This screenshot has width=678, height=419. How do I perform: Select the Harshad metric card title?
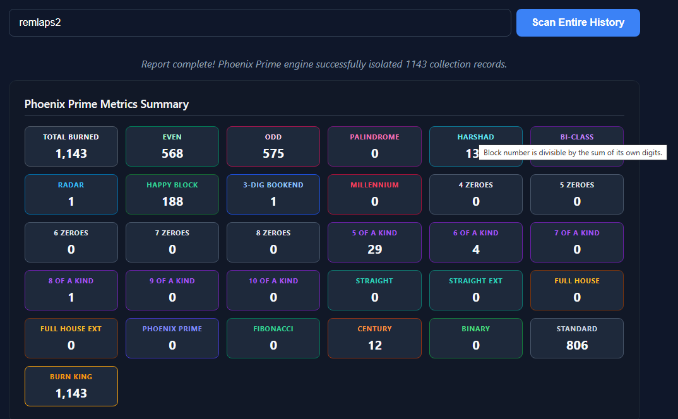[x=475, y=137]
